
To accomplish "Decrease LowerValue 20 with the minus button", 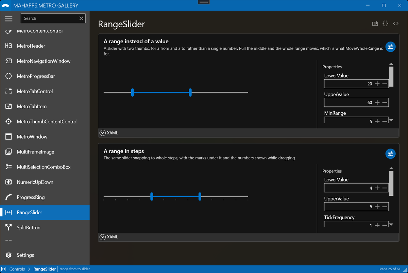I will pos(385,84).
